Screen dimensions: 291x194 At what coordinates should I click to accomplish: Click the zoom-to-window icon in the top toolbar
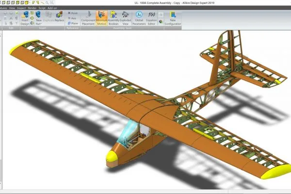(x=52, y=2)
